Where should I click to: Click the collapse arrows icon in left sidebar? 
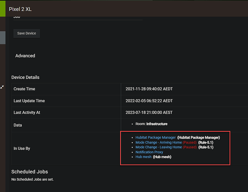(x=2, y=87)
